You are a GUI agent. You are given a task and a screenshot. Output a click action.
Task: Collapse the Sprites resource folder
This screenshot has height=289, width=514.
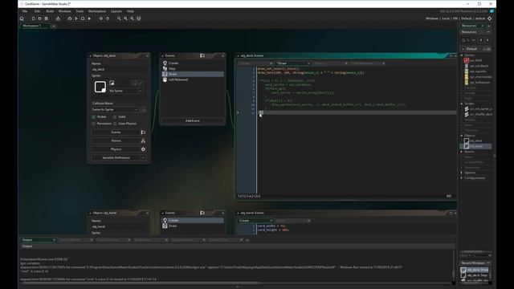pos(462,55)
